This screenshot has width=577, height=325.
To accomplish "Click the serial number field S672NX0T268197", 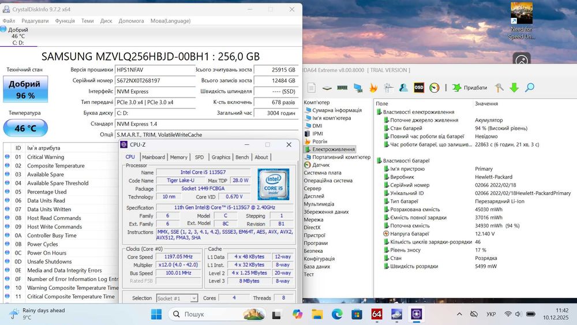I will click(155, 81).
